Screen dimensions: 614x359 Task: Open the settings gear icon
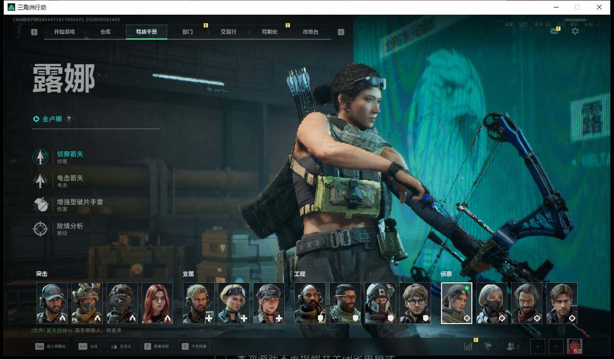[575, 31]
